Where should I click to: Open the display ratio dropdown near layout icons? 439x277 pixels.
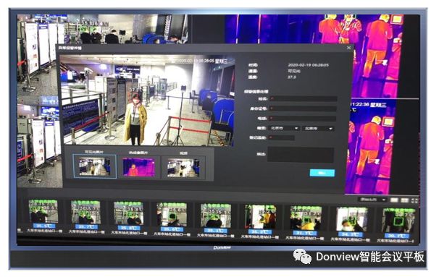372,200
